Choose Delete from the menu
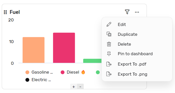Viewport: 175px width, 93px height. 137,44
